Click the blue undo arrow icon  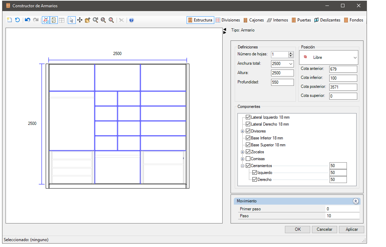27,20
